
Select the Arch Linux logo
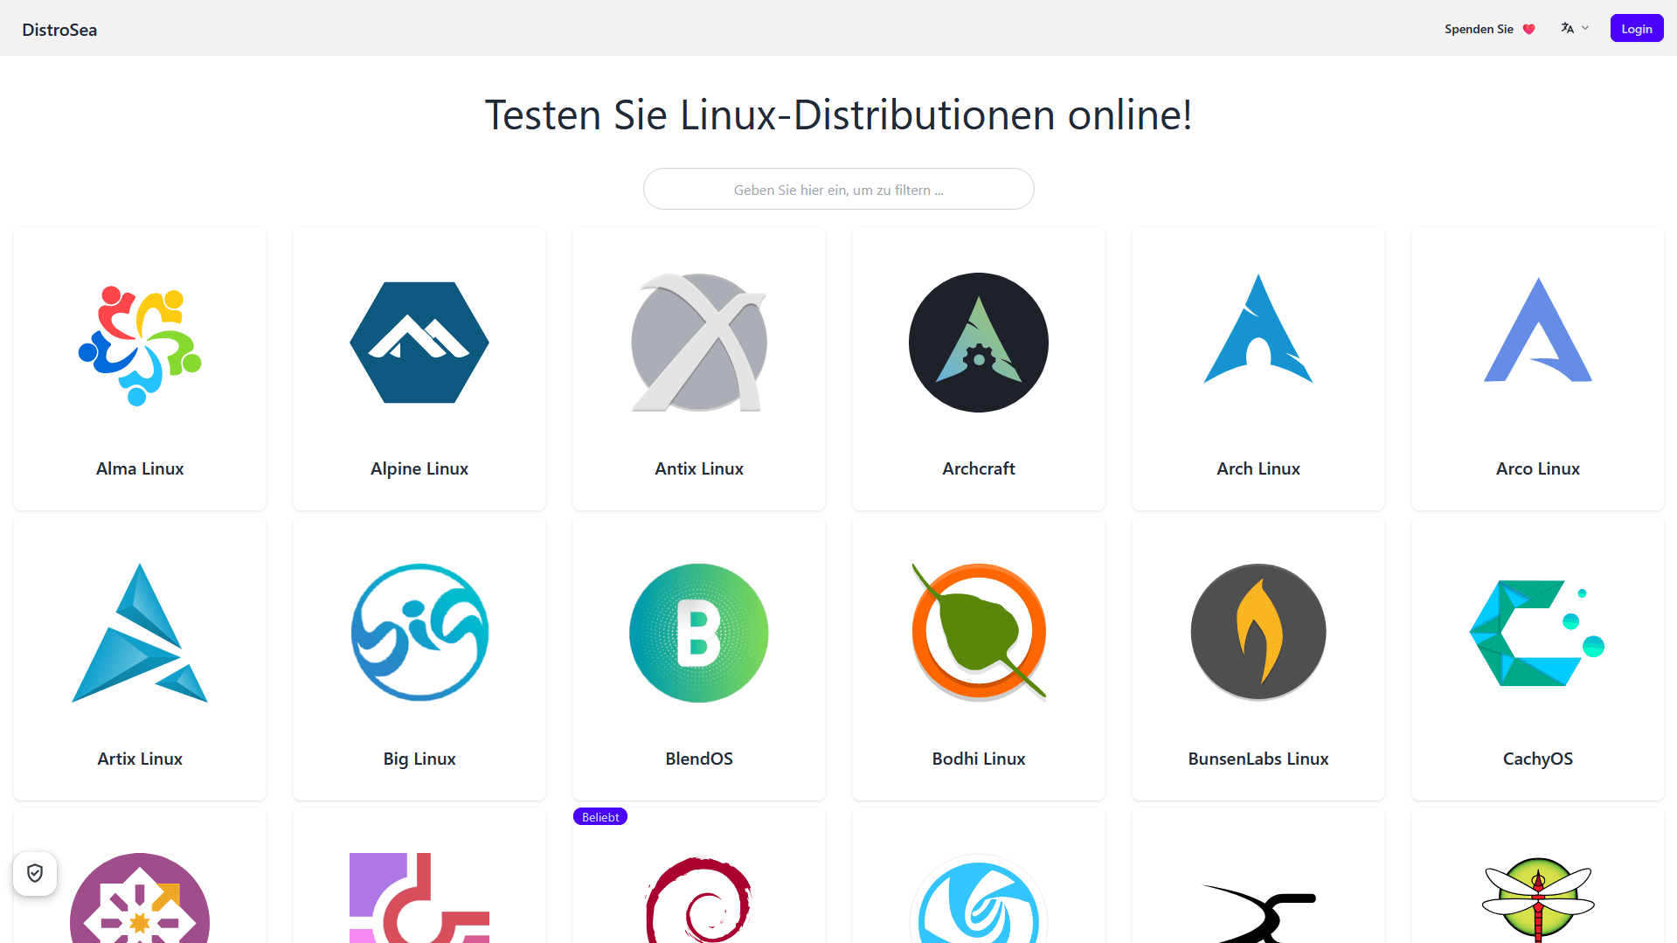pyautogui.click(x=1258, y=343)
